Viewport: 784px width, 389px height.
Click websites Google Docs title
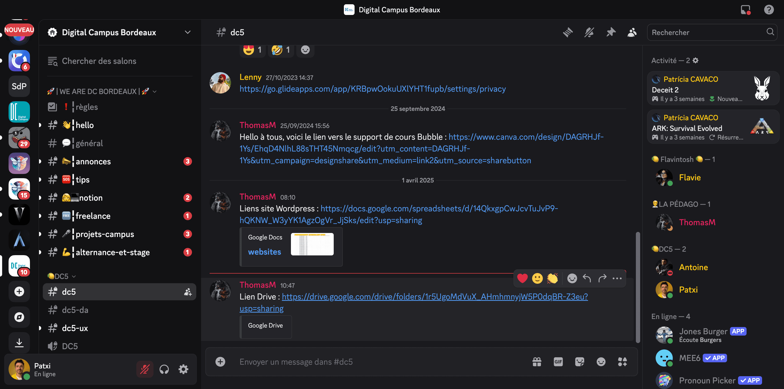coord(264,251)
